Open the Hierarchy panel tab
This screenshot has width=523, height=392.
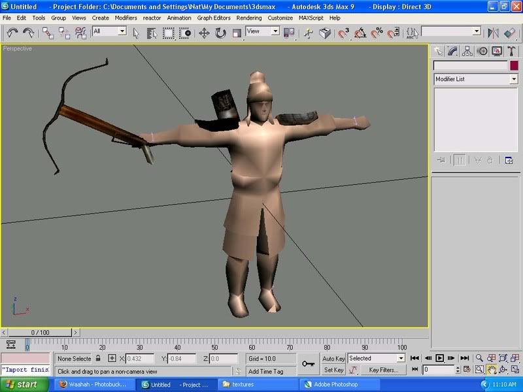[467, 51]
